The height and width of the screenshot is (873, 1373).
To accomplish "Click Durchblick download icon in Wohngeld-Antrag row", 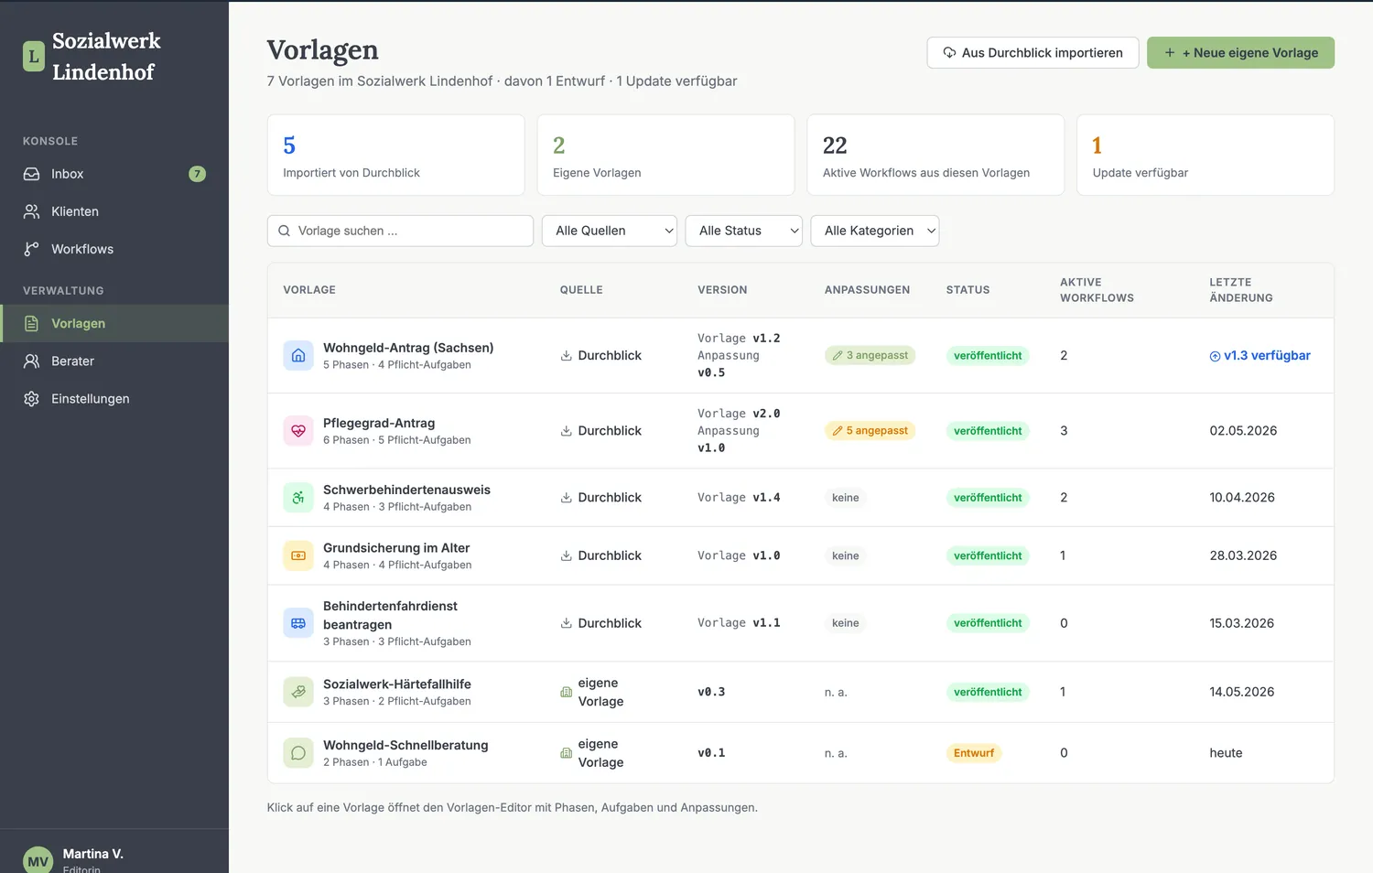I will 567,355.
